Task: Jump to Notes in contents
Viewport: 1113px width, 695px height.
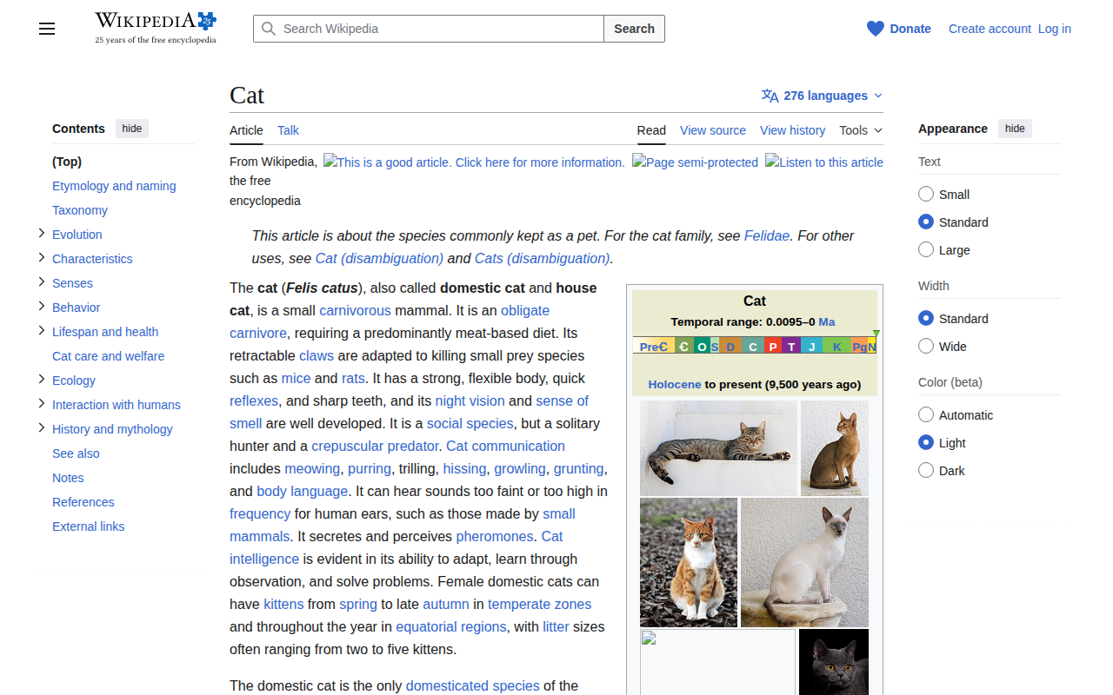Action: [68, 478]
